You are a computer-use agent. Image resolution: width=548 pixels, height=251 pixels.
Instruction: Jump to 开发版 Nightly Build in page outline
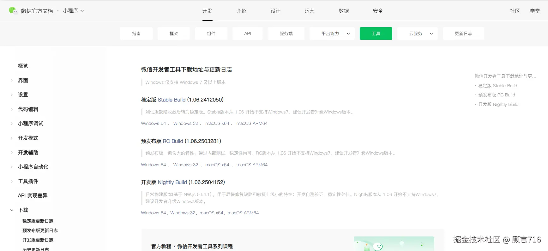(498, 104)
